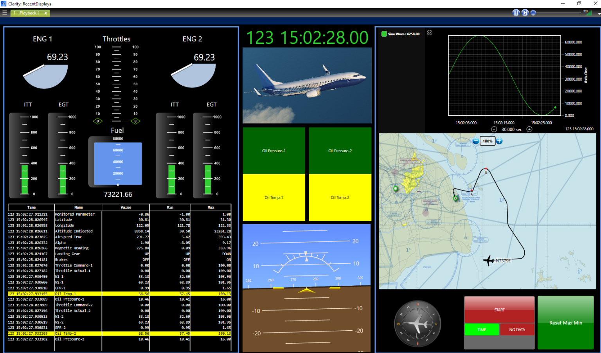Increase the 30.000 sec span with the plus stepper
601x353 pixels.
coord(529,129)
